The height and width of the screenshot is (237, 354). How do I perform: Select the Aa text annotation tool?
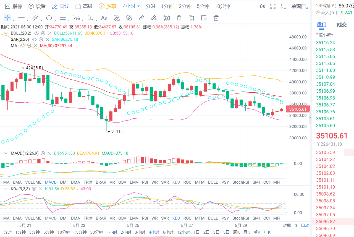point(104,18)
